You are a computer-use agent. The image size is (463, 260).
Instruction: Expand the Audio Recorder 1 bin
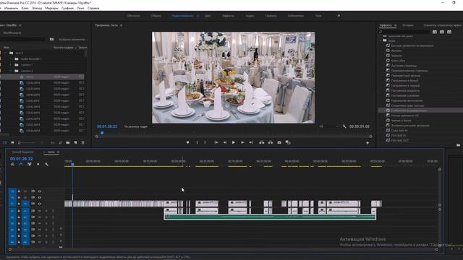pos(11,59)
